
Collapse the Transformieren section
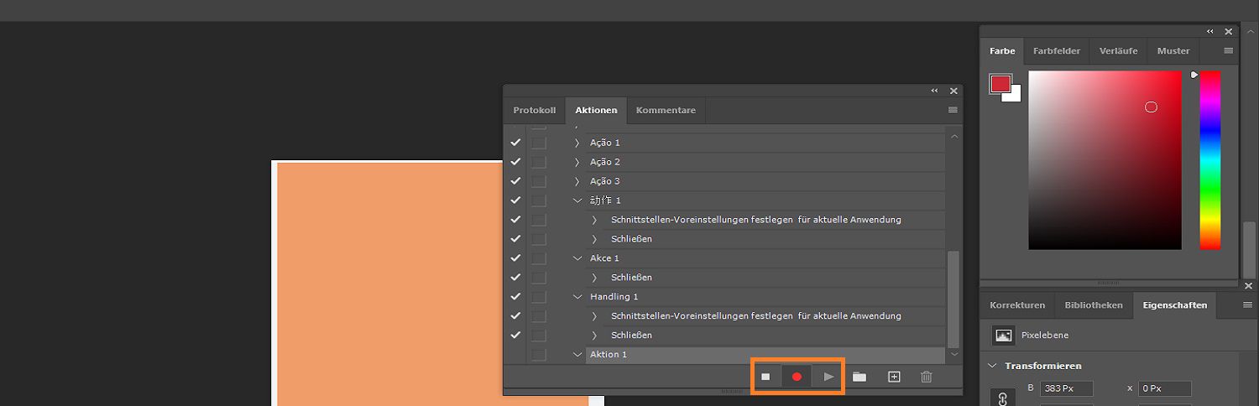click(x=992, y=366)
